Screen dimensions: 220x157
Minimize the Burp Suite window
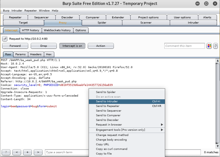click(x=197, y=4)
